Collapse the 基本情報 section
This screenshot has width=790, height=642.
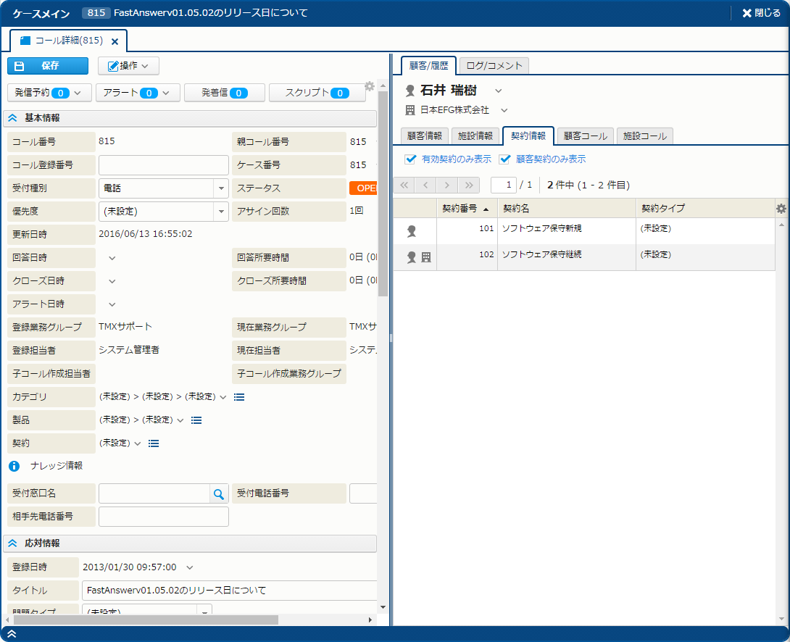tap(13, 117)
